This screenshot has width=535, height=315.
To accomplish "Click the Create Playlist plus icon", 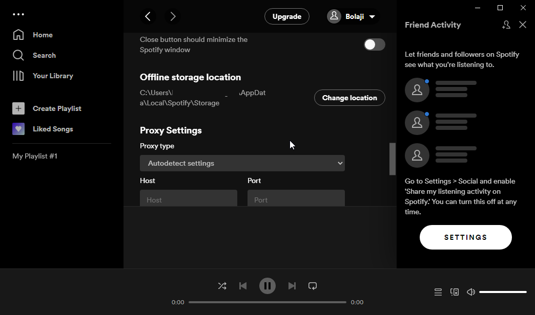I will (x=18, y=108).
